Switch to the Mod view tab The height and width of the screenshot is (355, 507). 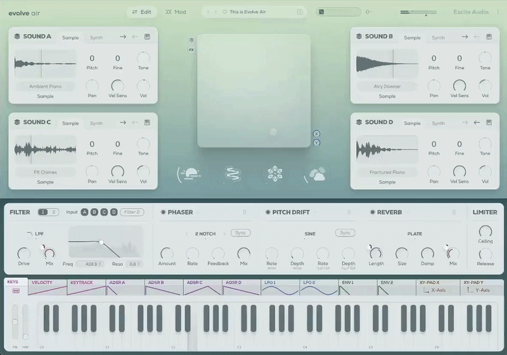pyautogui.click(x=176, y=12)
